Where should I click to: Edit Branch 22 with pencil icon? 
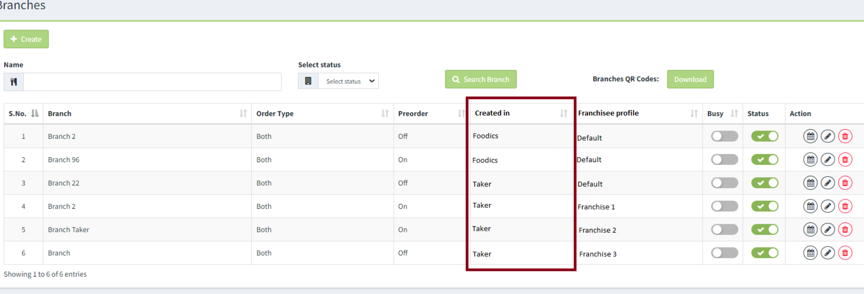coord(828,183)
